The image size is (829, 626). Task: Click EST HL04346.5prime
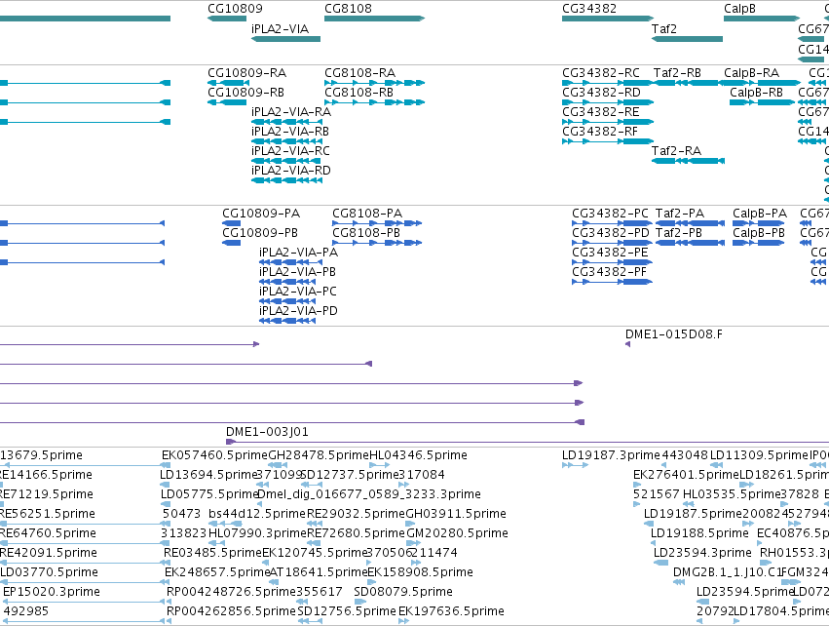tap(418, 455)
